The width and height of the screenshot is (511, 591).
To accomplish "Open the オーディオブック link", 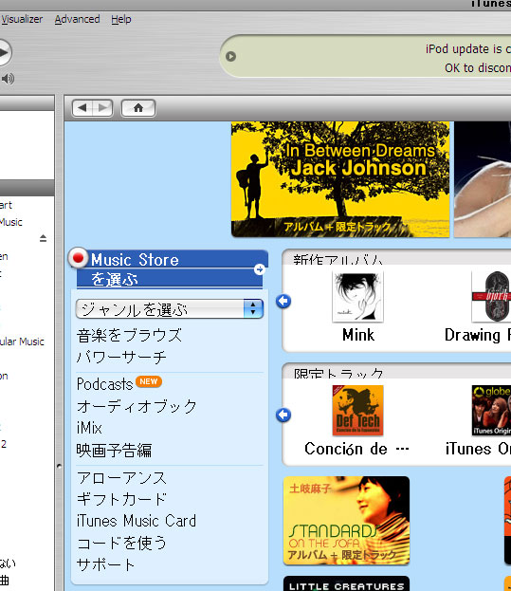I will point(137,406).
